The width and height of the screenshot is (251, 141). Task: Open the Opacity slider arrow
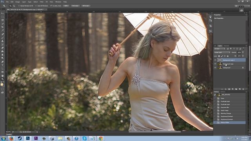point(243,52)
